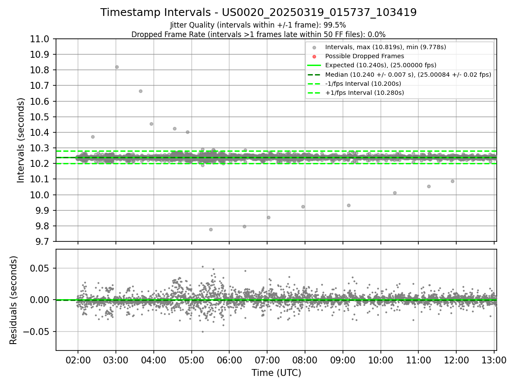The height and width of the screenshot is (388, 517).
Task: Click the '05:00' time tick label
Action: (x=192, y=360)
